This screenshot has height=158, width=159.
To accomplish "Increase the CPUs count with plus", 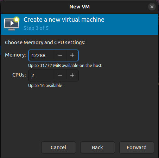I will coord(72,75).
